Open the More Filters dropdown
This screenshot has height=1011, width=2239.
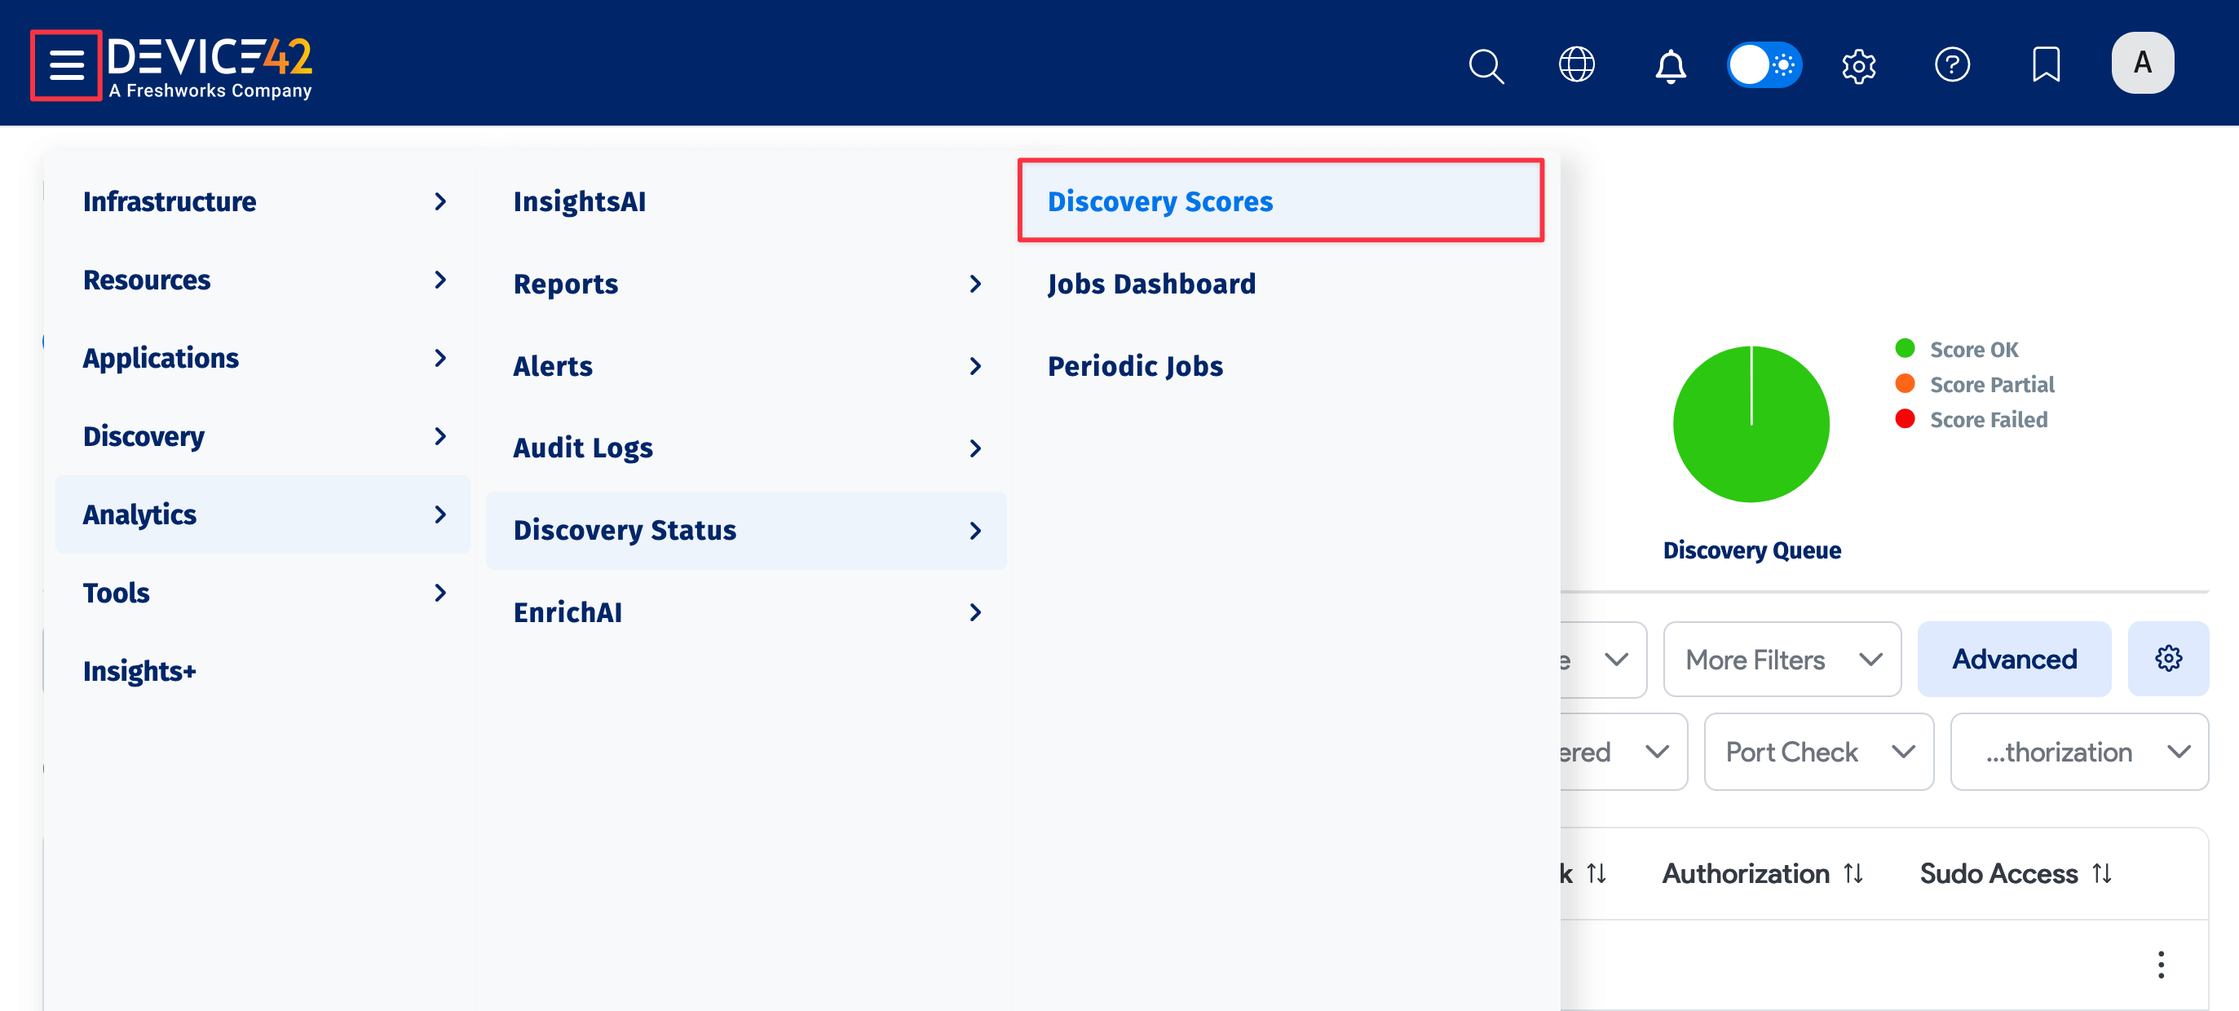click(1781, 659)
